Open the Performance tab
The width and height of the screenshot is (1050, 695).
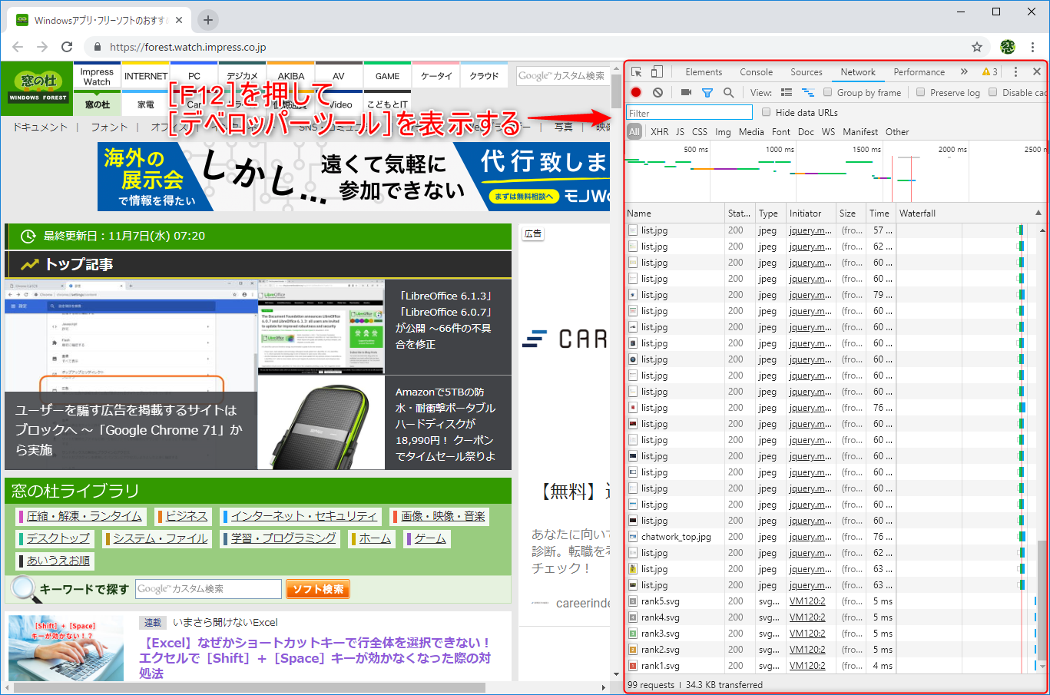click(x=919, y=71)
